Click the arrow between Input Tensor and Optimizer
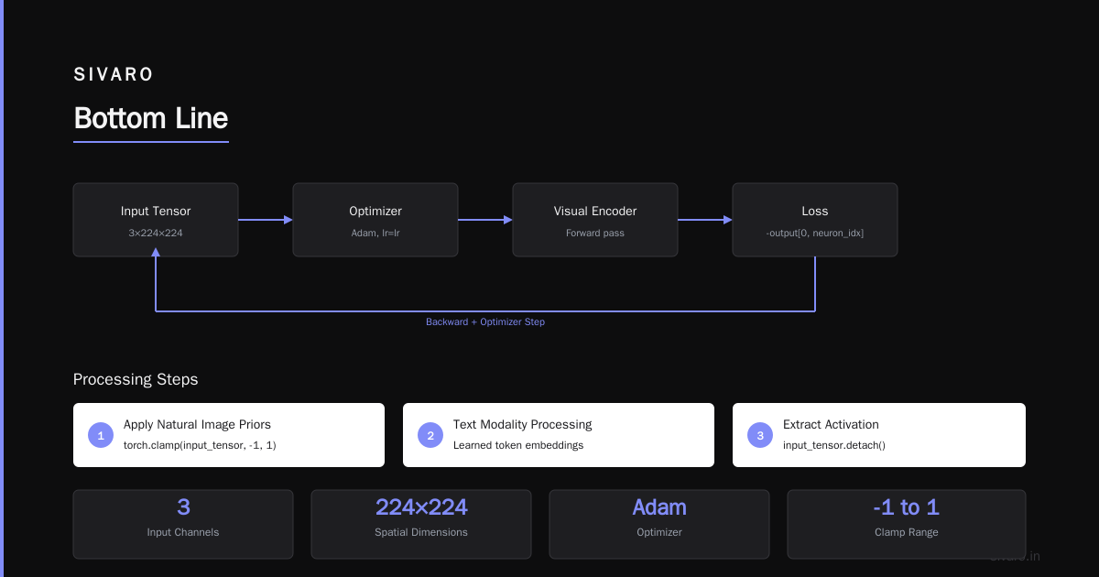The image size is (1099, 577). click(266, 220)
